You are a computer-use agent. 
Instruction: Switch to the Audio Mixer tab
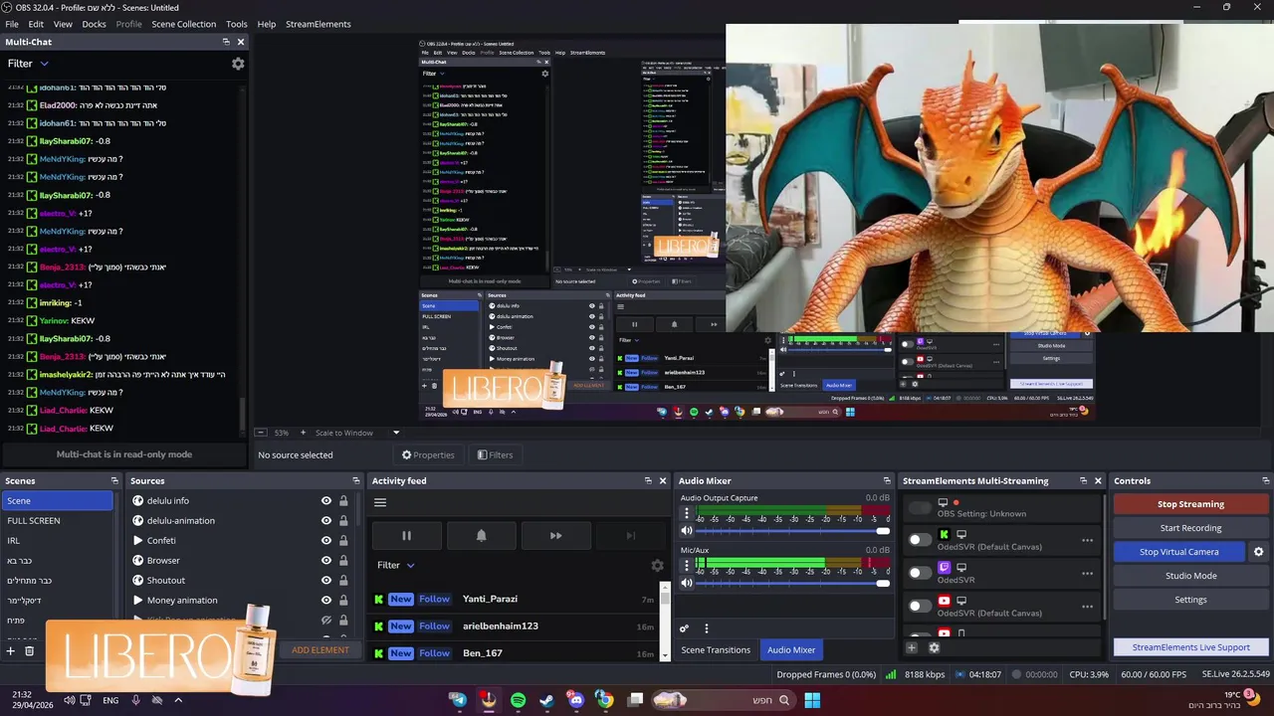click(x=791, y=650)
